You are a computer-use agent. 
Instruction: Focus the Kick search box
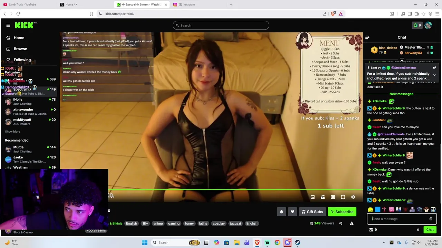(x=221, y=25)
